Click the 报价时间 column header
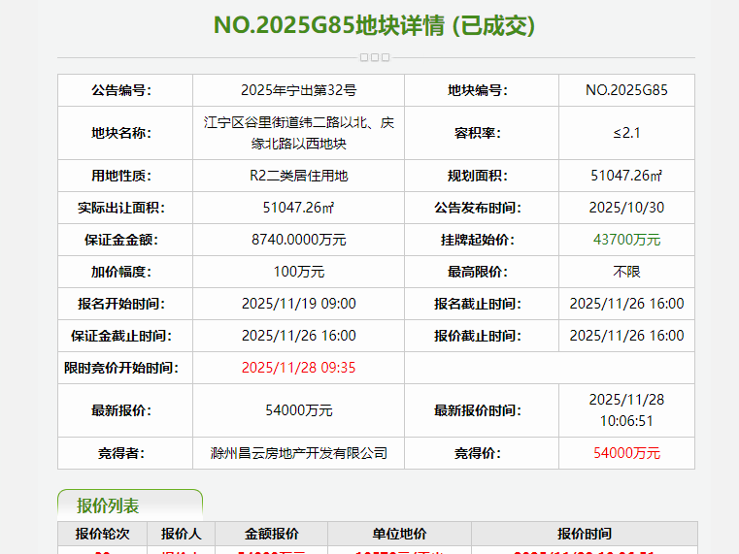 pyautogui.click(x=584, y=534)
